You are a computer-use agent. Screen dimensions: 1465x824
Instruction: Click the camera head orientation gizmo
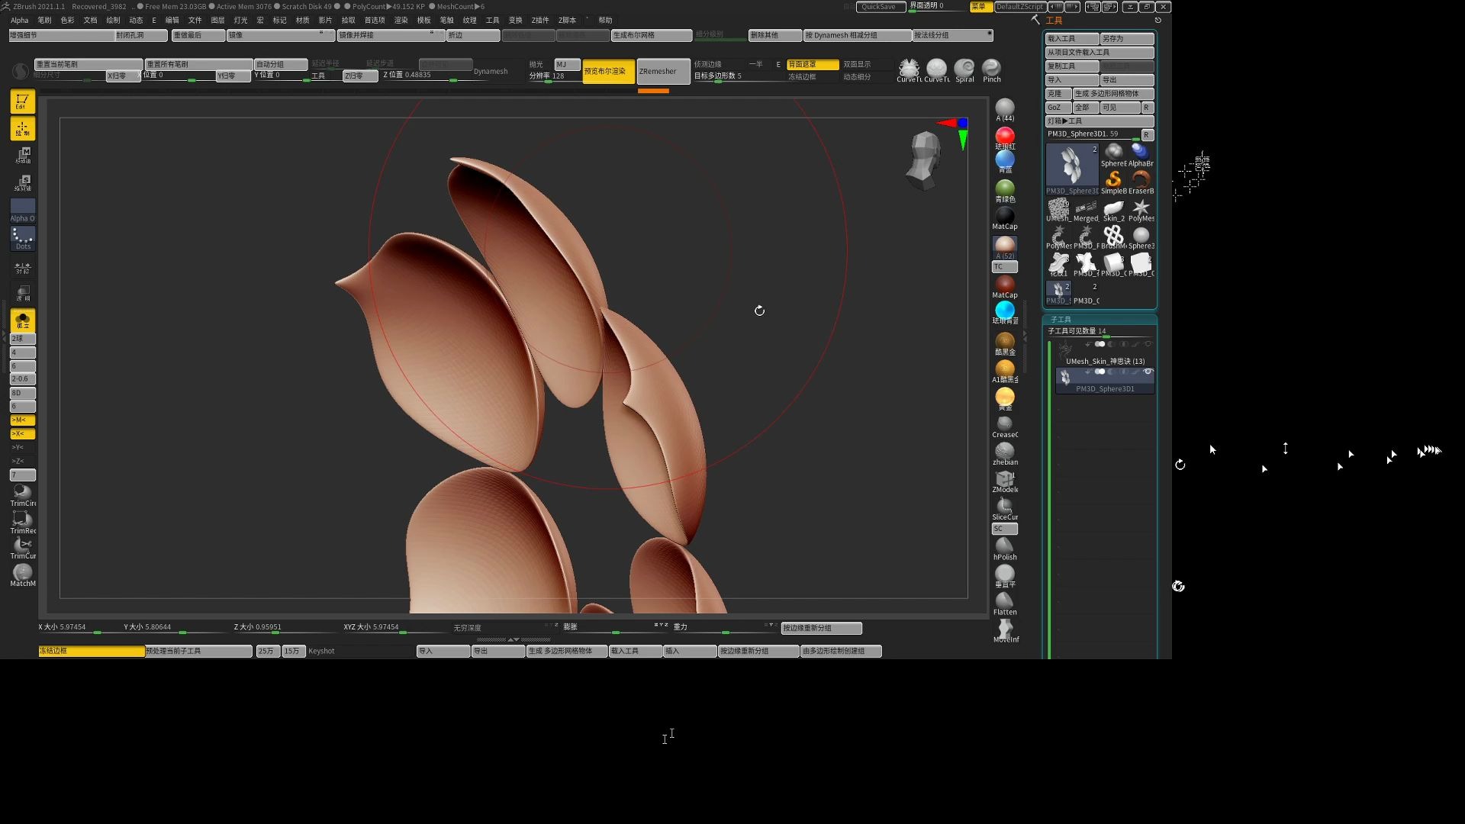pos(924,159)
